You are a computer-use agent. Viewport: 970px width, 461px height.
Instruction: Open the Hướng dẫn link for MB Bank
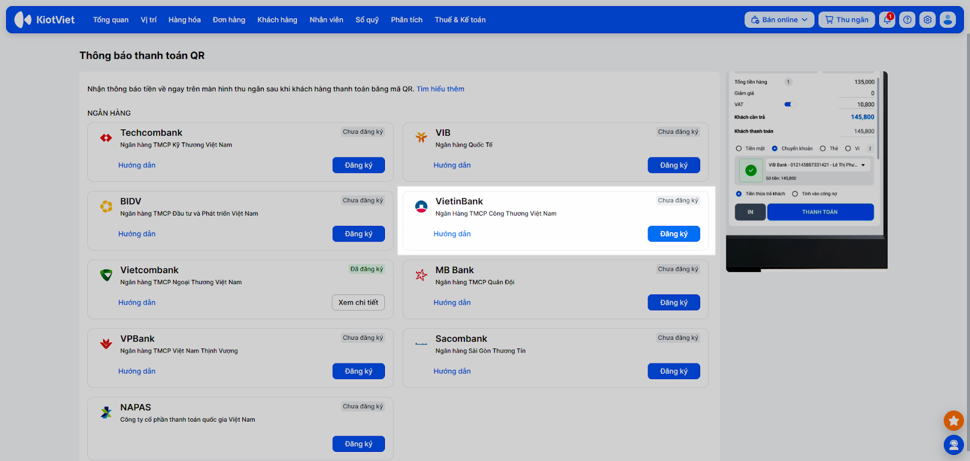452,302
